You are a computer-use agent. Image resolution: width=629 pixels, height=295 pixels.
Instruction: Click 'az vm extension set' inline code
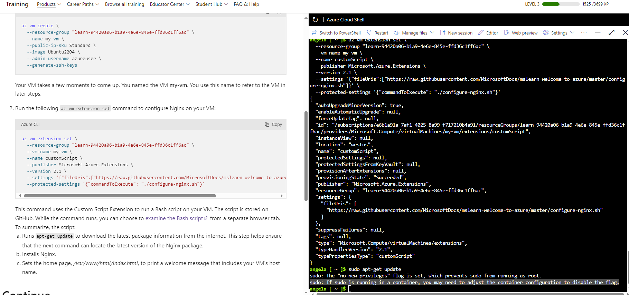(85, 108)
